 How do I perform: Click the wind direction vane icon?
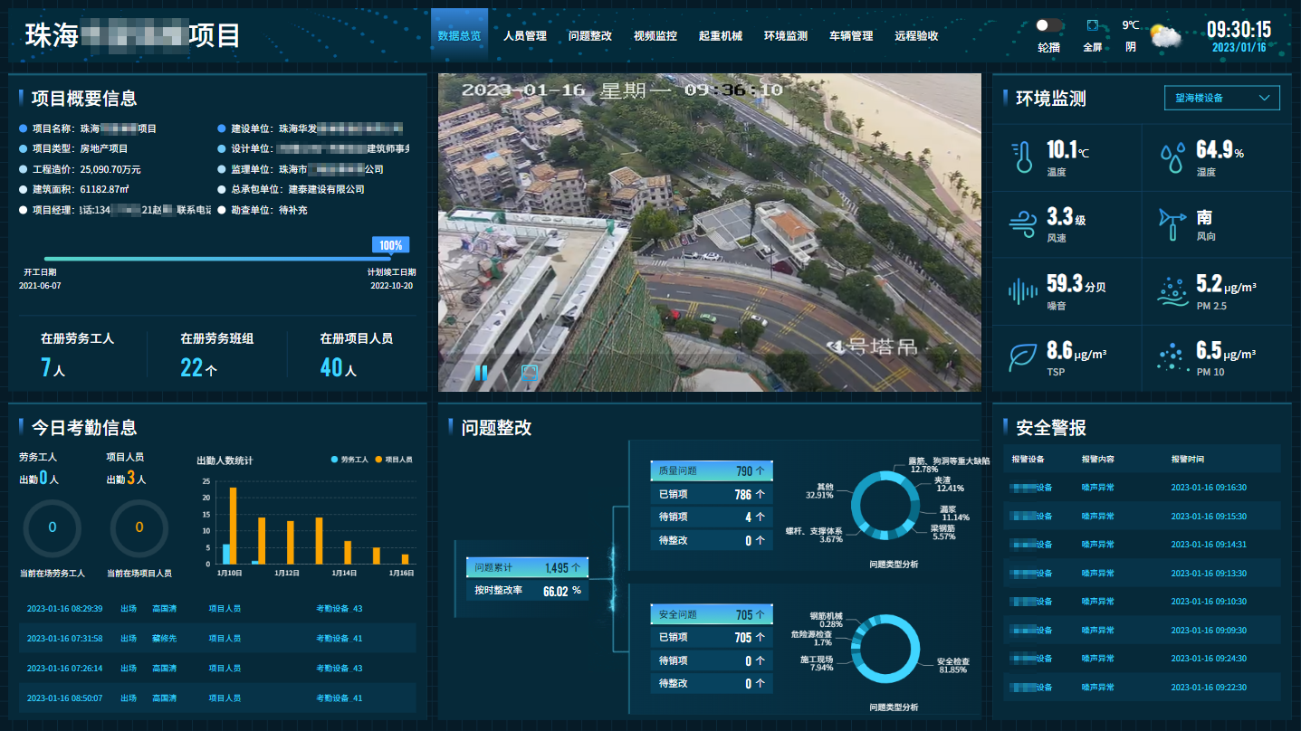coord(1172,223)
